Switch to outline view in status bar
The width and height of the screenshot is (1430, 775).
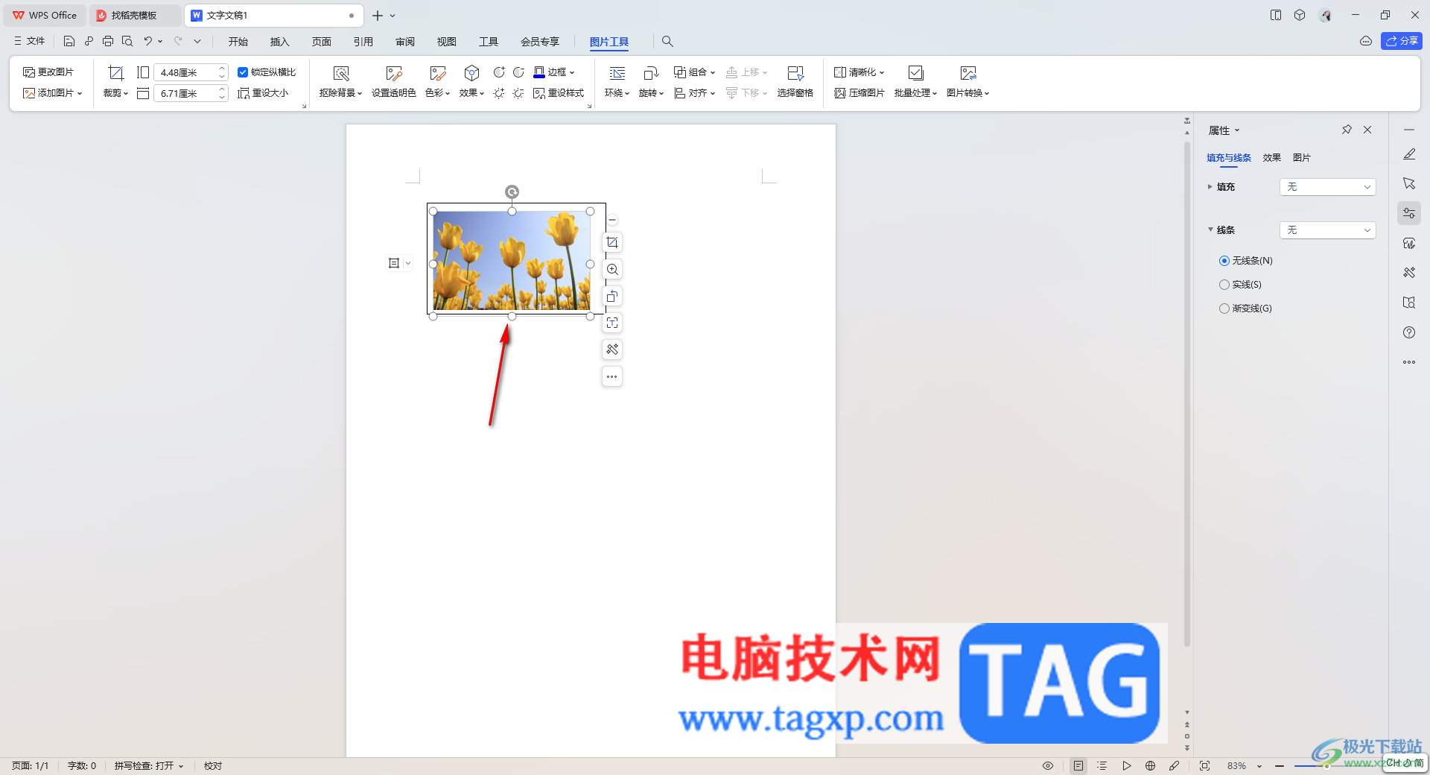pyautogui.click(x=1102, y=765)
